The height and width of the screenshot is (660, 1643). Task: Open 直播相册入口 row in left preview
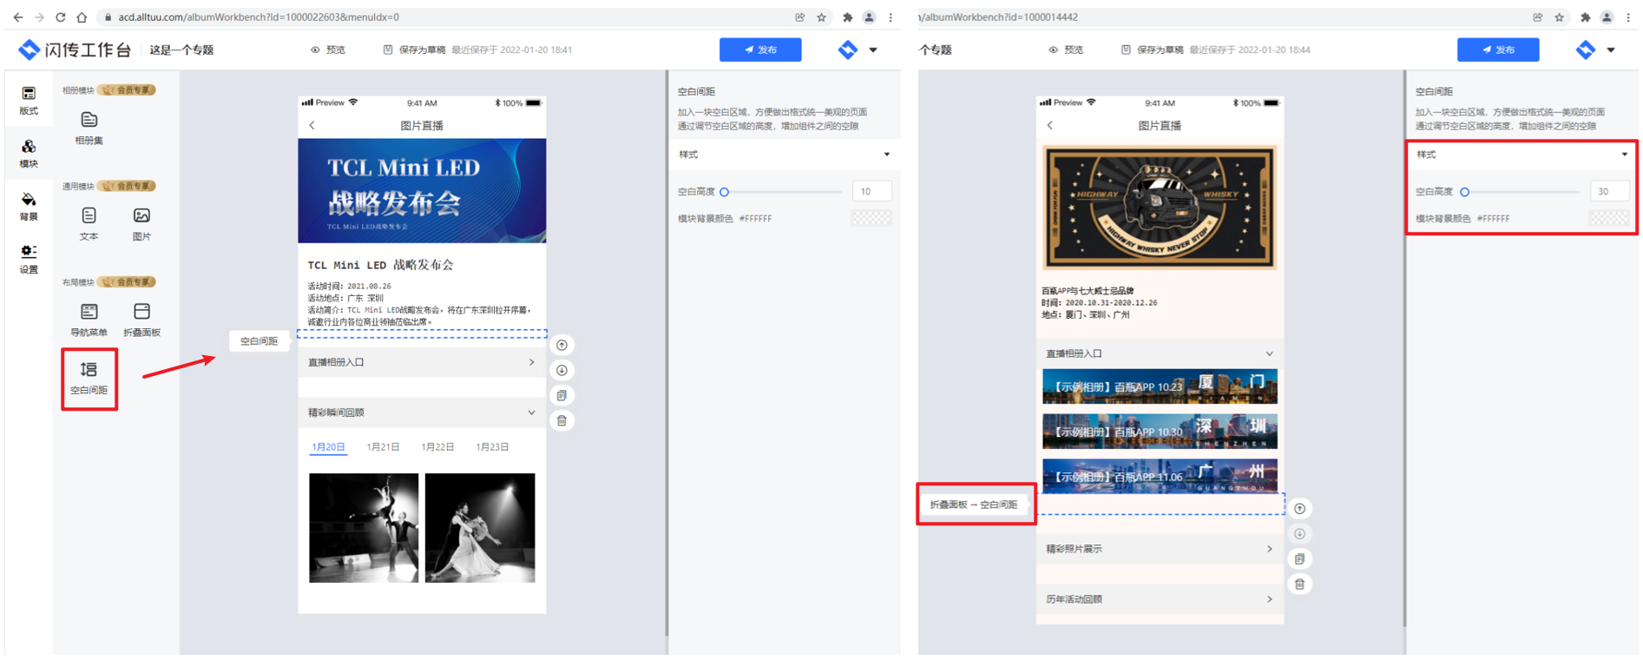[x=422, y=362]
